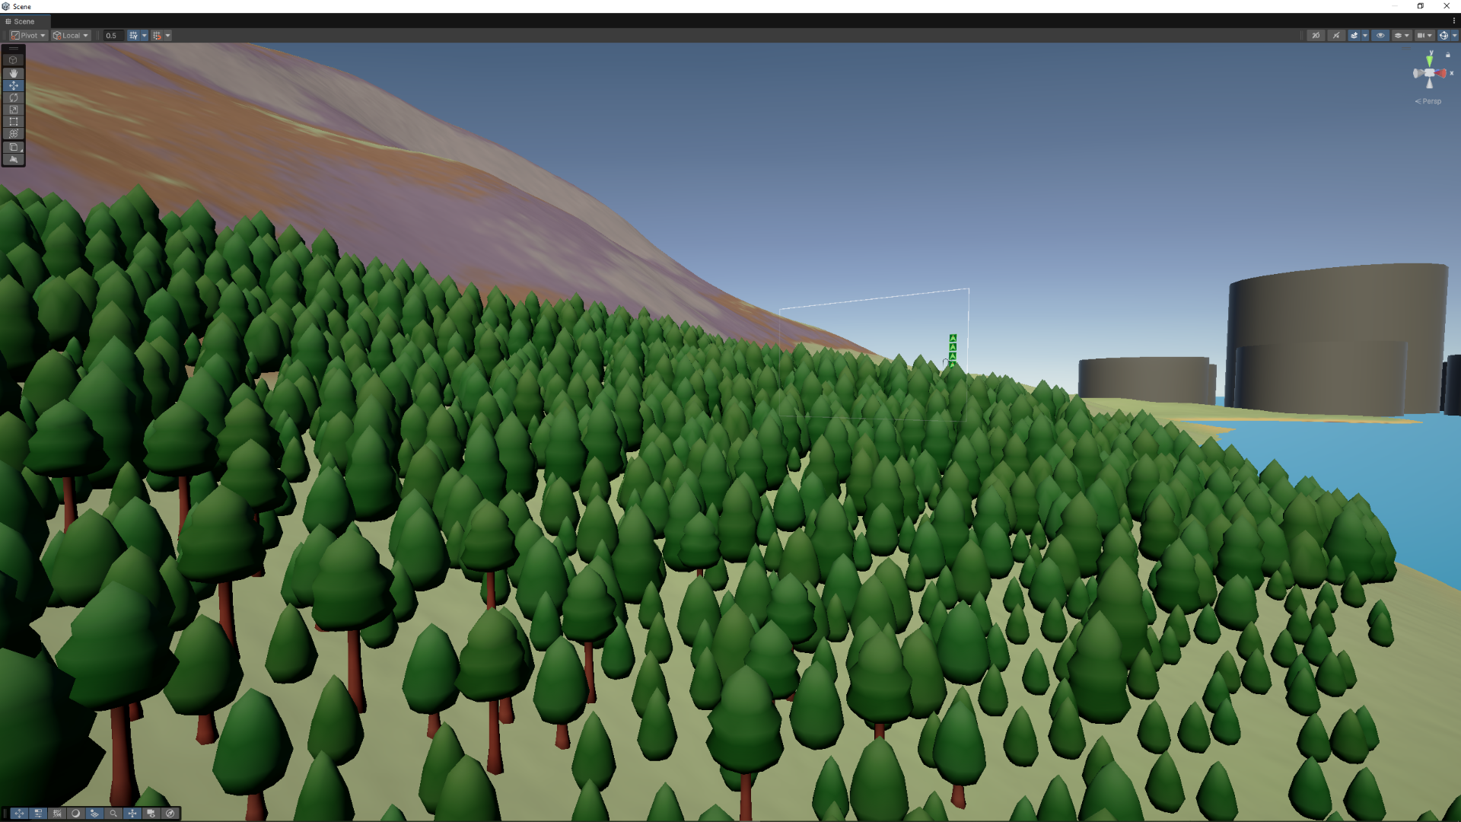This screenshot has height=822, width=1461.
Task: Select the Rotate tool
Action: click(14, 98)
